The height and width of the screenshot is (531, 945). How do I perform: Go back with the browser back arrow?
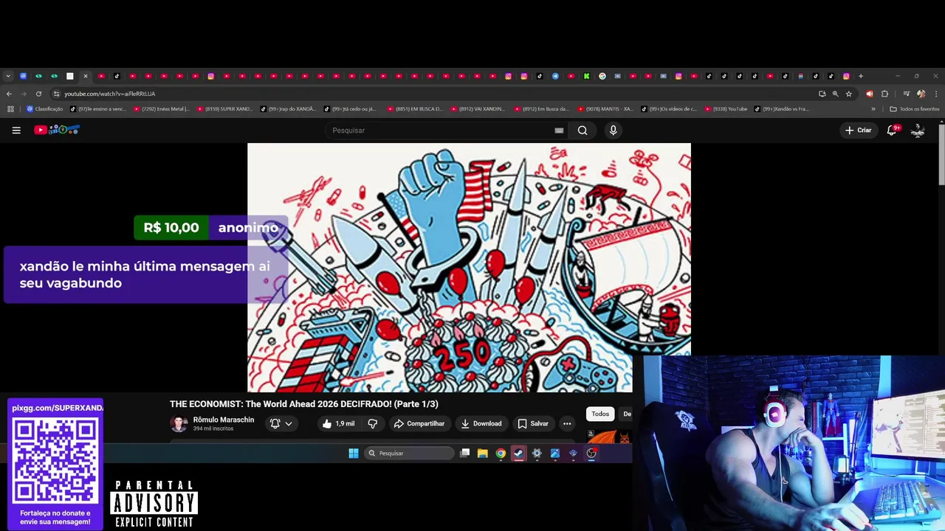coord(9,94)
